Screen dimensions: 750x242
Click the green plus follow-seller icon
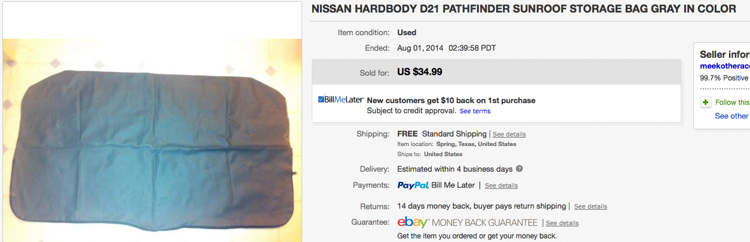pos(706,103)
